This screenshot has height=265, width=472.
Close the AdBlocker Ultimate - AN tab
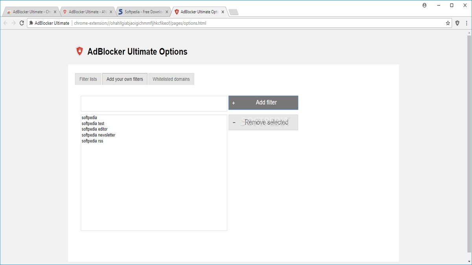coord(111,12)
